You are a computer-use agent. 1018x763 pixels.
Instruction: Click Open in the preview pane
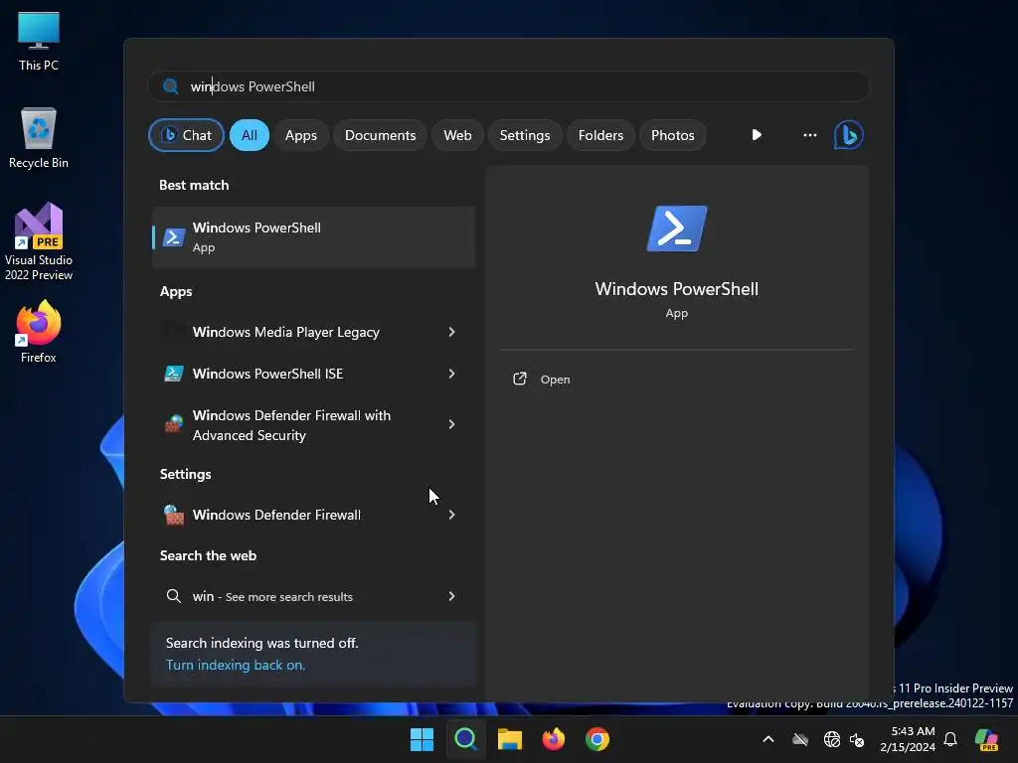coord(555,380)
